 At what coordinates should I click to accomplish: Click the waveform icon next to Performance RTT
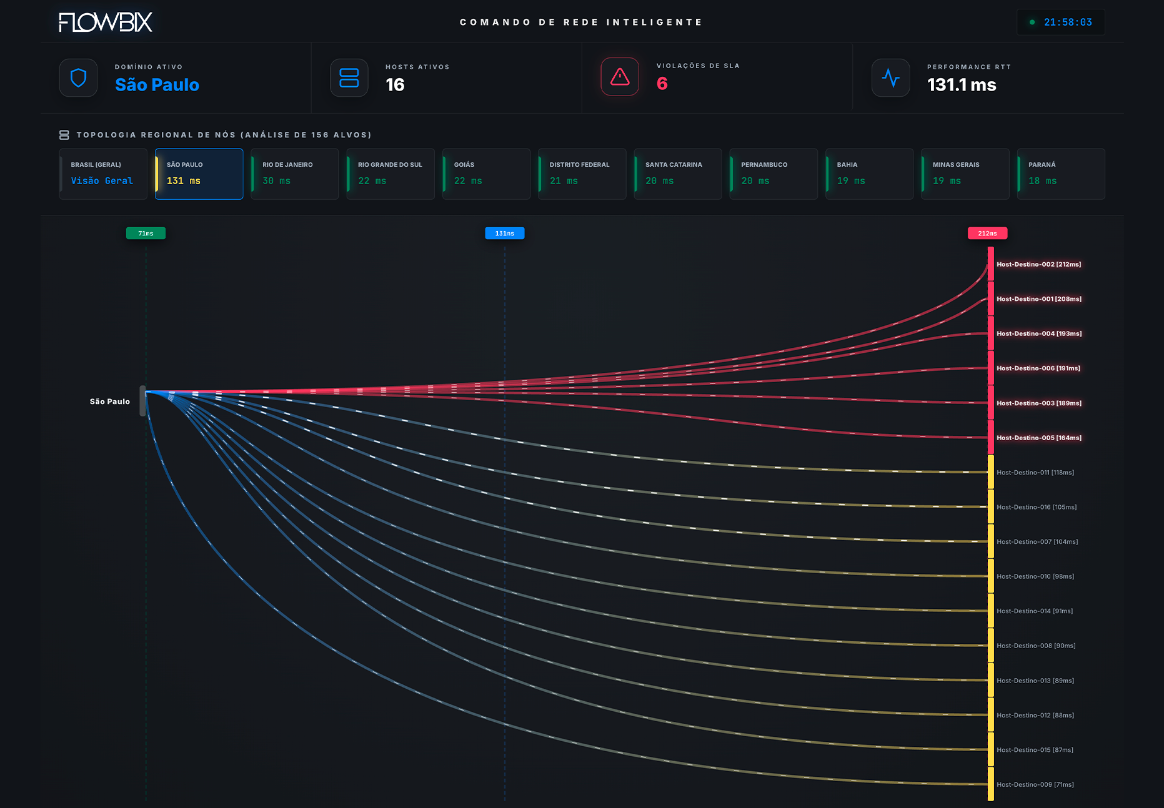tap(890, 77)
